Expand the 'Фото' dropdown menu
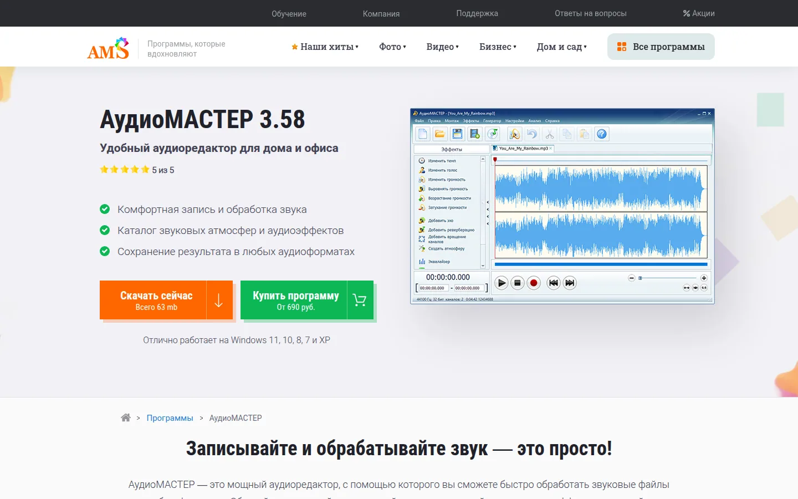Screen dimensions: 798x499 click(392, 47)
